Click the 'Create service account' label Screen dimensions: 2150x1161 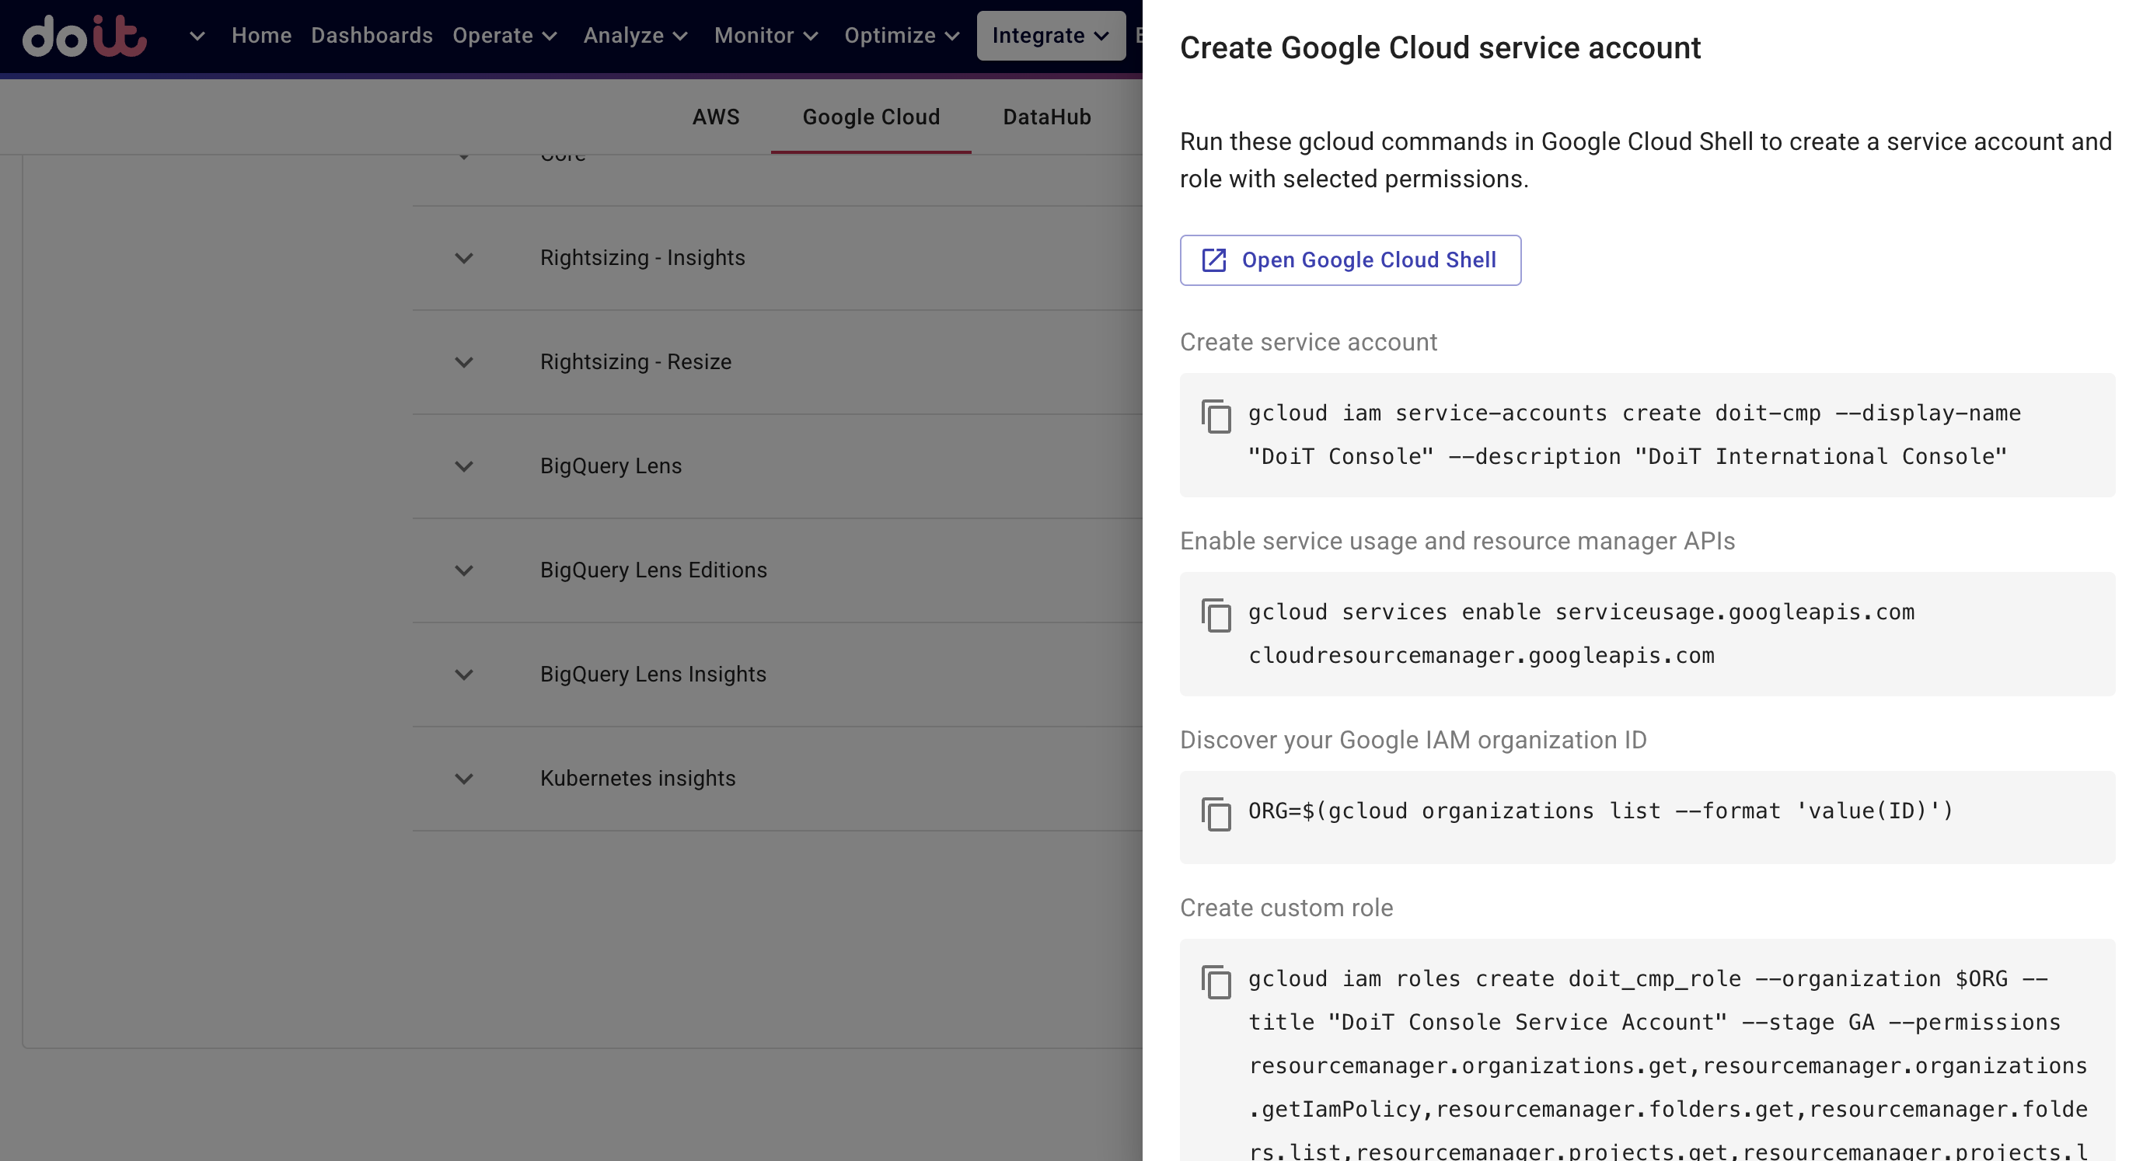click(x=1308, y=342)
